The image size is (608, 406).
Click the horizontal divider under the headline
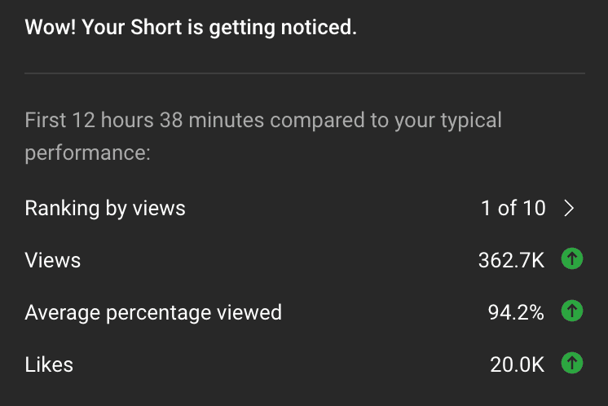tap(305, 73)
